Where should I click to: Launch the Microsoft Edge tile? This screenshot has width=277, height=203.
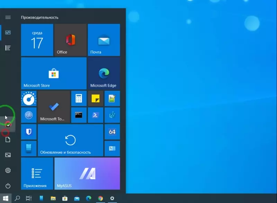tap(104, 73)
